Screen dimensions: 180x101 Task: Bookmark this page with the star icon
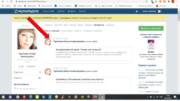[147, 1]
